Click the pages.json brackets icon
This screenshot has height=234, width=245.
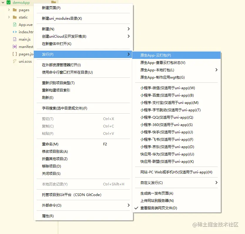pyautogui.click(x=15, y=54)
